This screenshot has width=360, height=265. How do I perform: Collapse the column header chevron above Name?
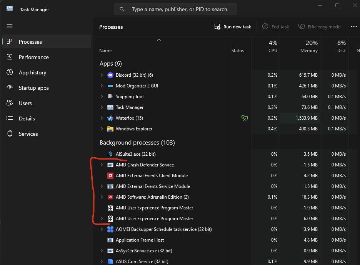pyautogui.click(x=159, y=40)
